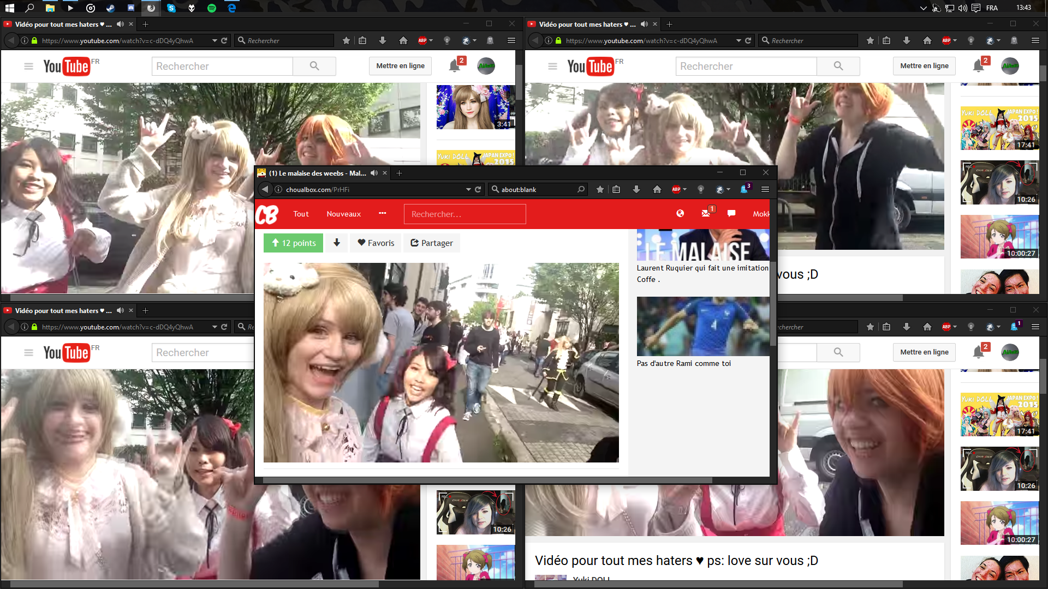Downvote the post with the down arrow

pos(337,243)
